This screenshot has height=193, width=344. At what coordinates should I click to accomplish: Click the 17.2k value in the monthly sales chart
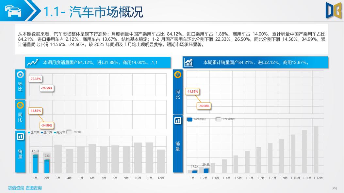[35, 151]
